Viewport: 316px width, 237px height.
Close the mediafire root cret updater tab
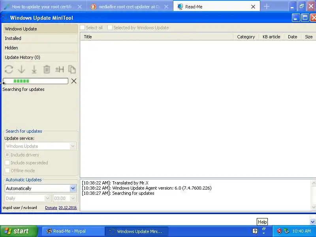(166, 7)
